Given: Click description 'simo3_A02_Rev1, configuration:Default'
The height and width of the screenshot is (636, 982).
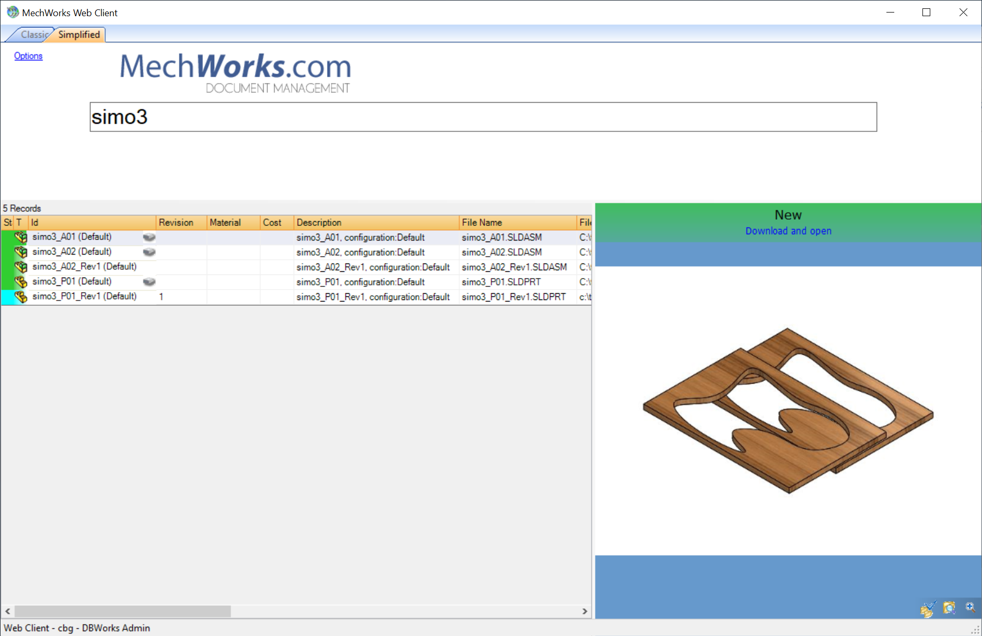Looking at the screenshot, I should 373,267.
